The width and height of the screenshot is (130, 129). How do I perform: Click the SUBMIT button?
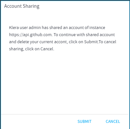click(x=85, y=122)
